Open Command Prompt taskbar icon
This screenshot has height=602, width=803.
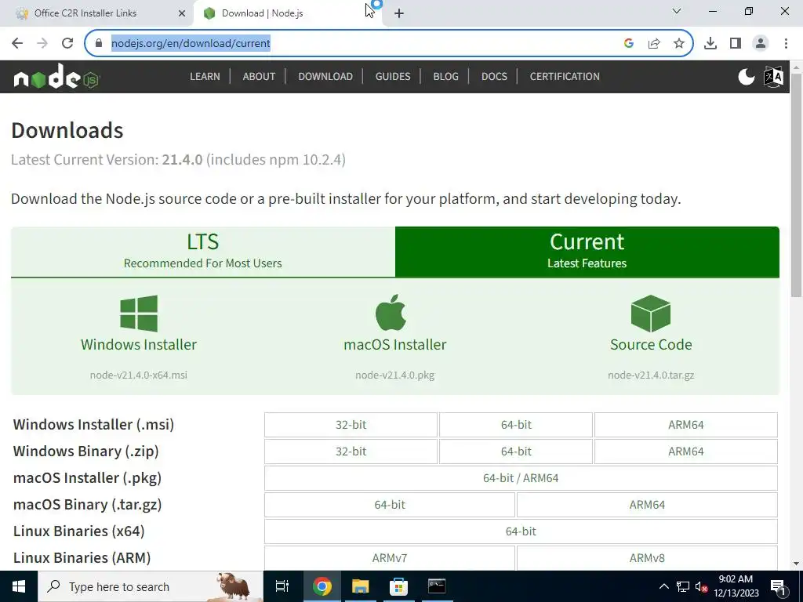pyautogui.click(x=437, y=586)
